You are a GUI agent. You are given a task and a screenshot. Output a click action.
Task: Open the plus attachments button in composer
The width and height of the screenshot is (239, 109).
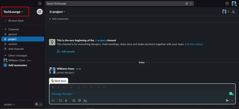53,100
